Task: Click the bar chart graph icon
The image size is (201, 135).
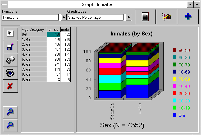Action: click(167, 17)
